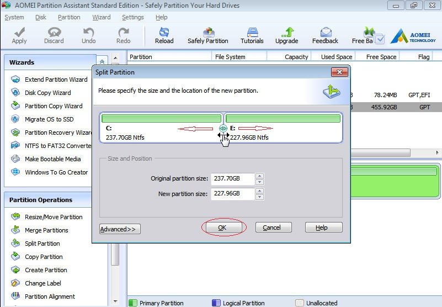This screenshot has width=442, height=307.
Task: Click the E: partition green bar
Action: [x=283, y=118]
